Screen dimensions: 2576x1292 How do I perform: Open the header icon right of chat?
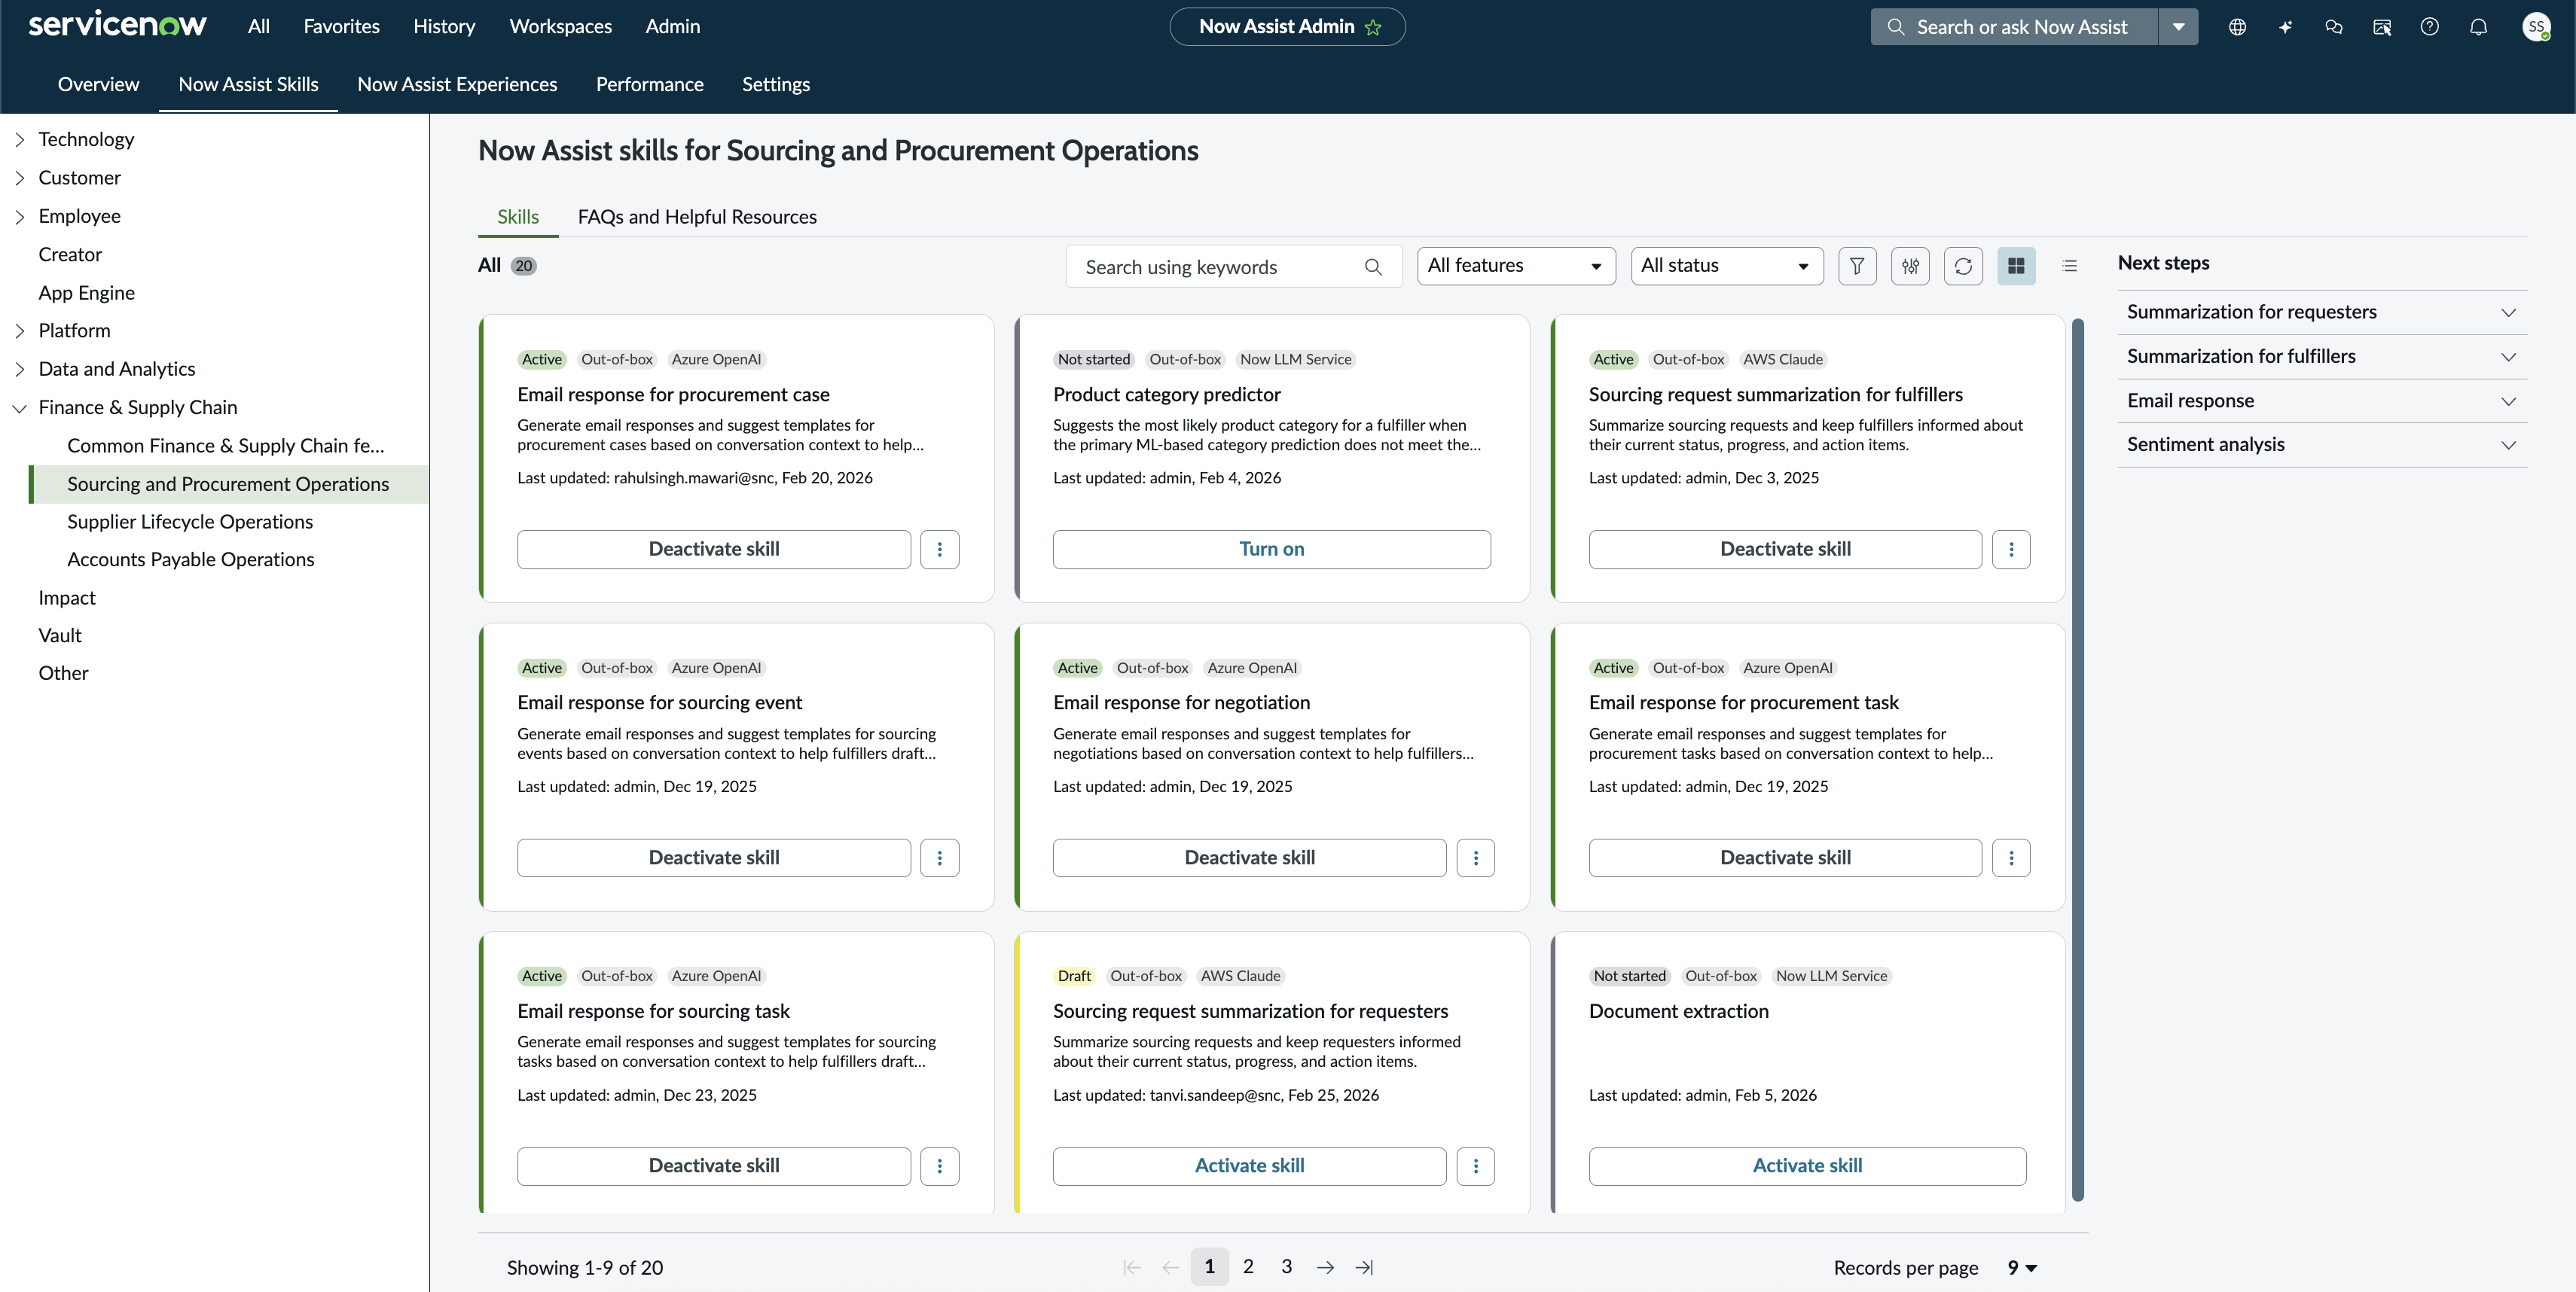[x=2381, y=27]
